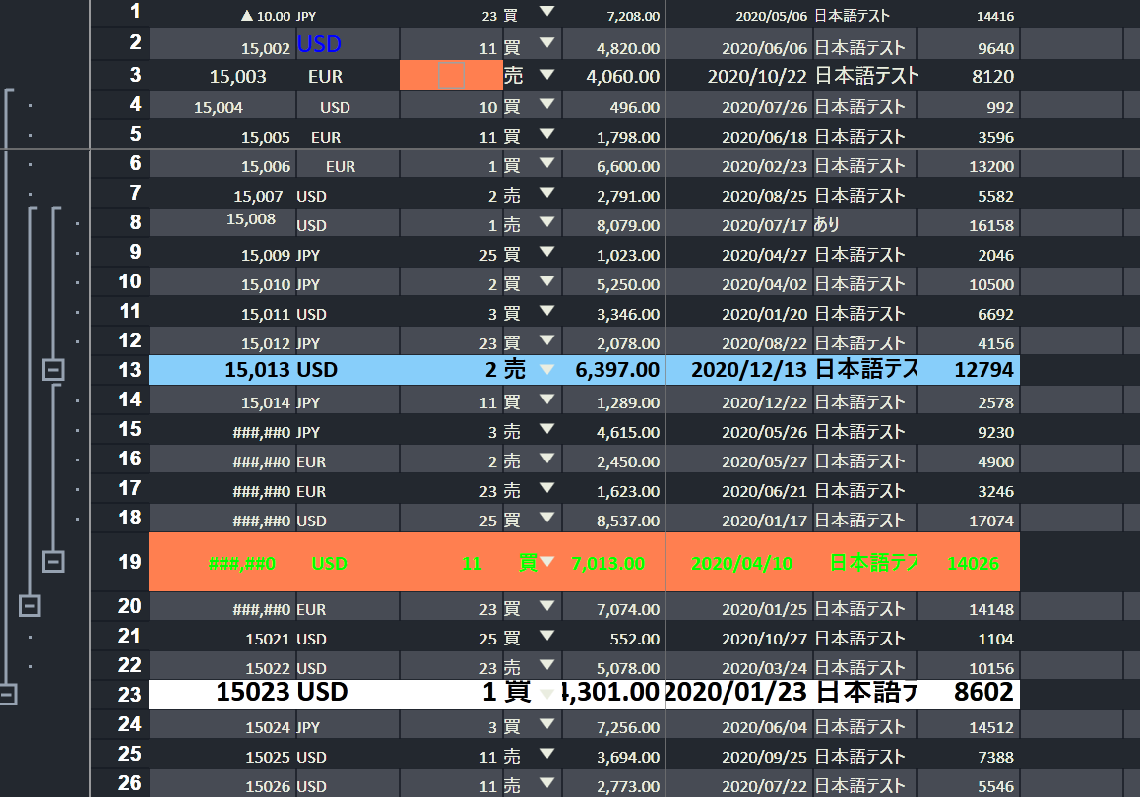Click the up-triangle indicator in row 1
1140x797 pixels.
(x=247, y=16)
